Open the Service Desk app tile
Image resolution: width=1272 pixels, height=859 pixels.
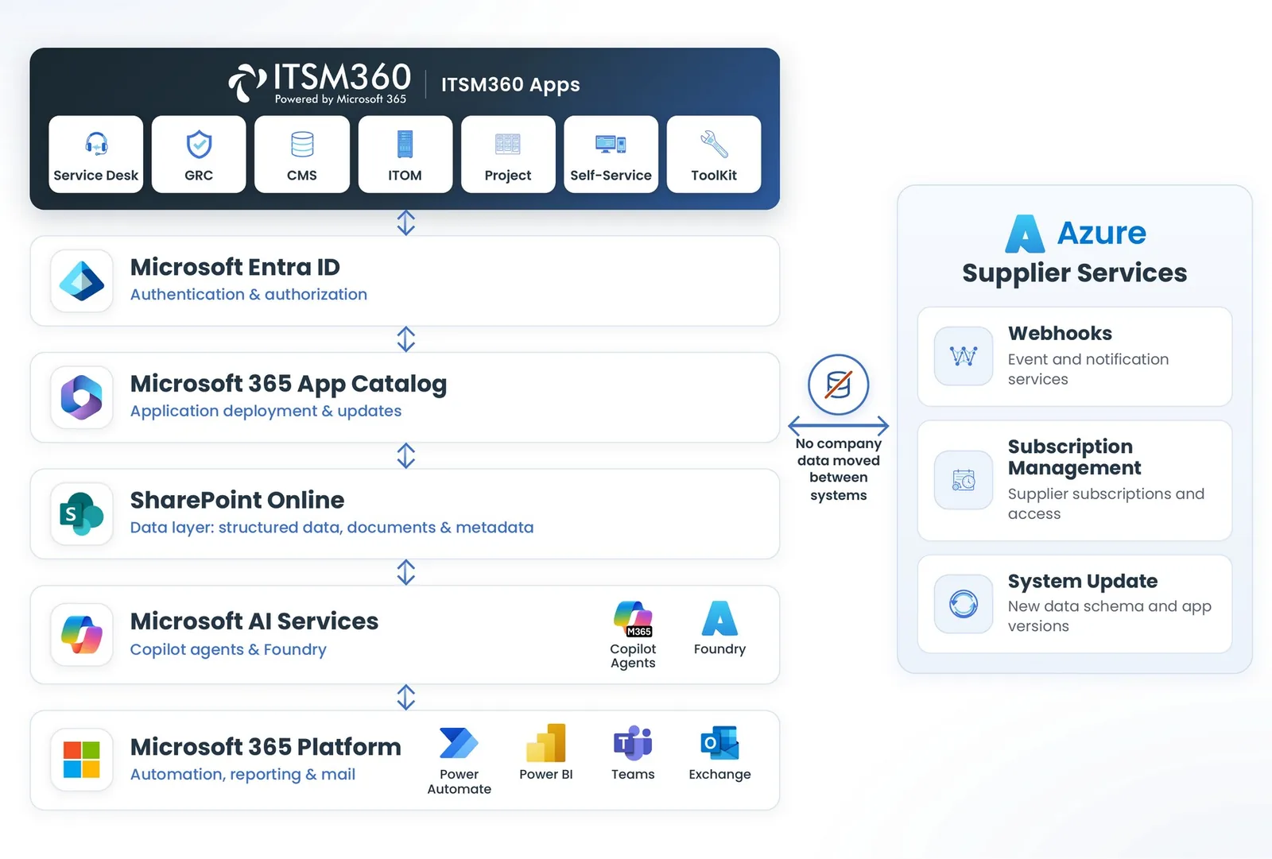pos(95,154)
